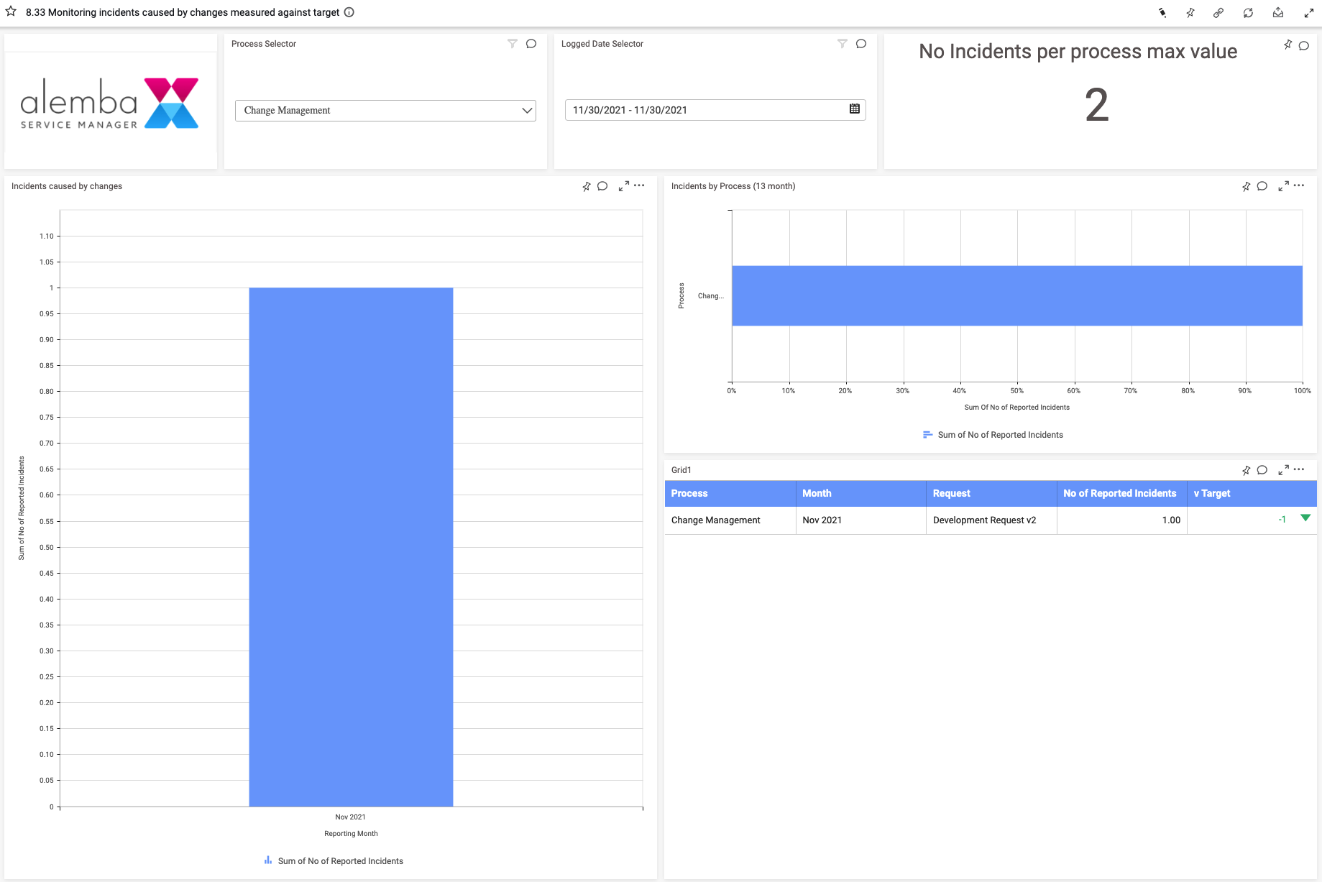Open the Change Management process dropdown

[x=385, y=111]
